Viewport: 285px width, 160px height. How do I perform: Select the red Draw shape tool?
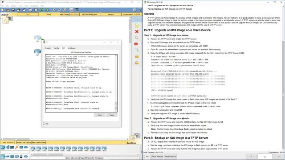[136, 44]
